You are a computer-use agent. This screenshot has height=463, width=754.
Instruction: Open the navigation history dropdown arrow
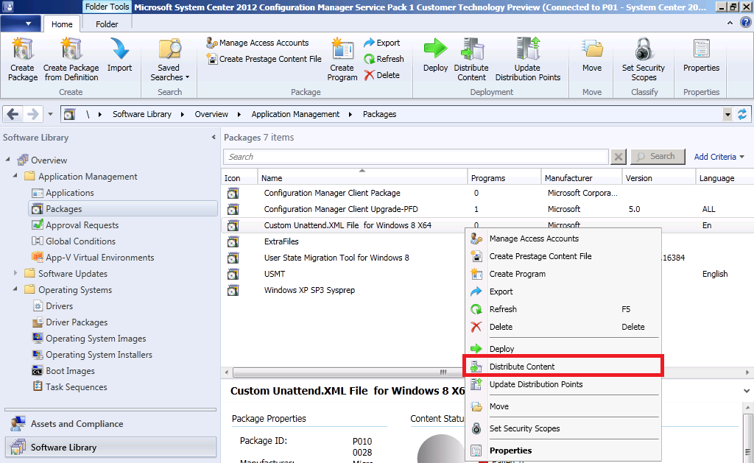50,114
